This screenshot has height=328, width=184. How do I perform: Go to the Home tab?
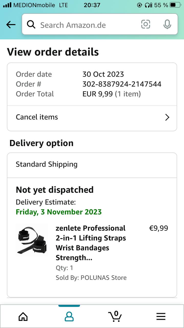[23, 316]
